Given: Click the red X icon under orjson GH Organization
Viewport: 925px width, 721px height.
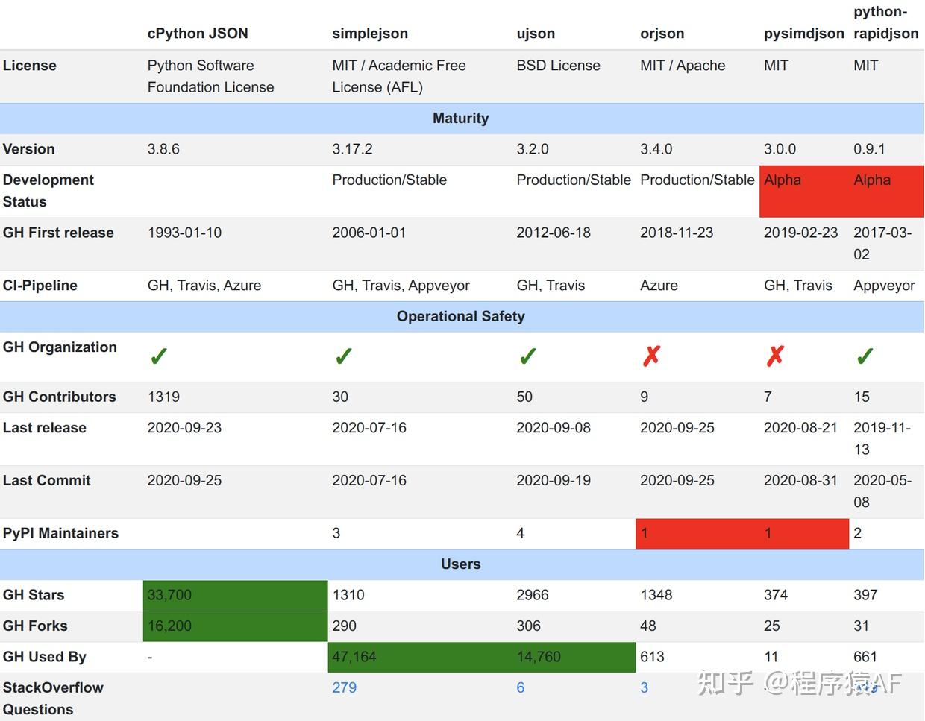Looking at the screenshot, I should (650, 356).
